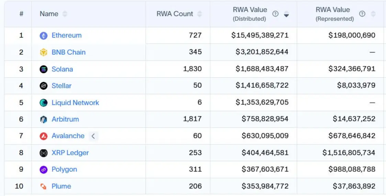Select Avalanche's distributed value $630,095,009
386x196 pixels.
tap(265, 136)
